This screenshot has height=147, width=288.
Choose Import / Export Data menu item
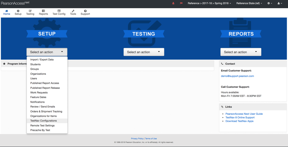click(x=42, y=60)
